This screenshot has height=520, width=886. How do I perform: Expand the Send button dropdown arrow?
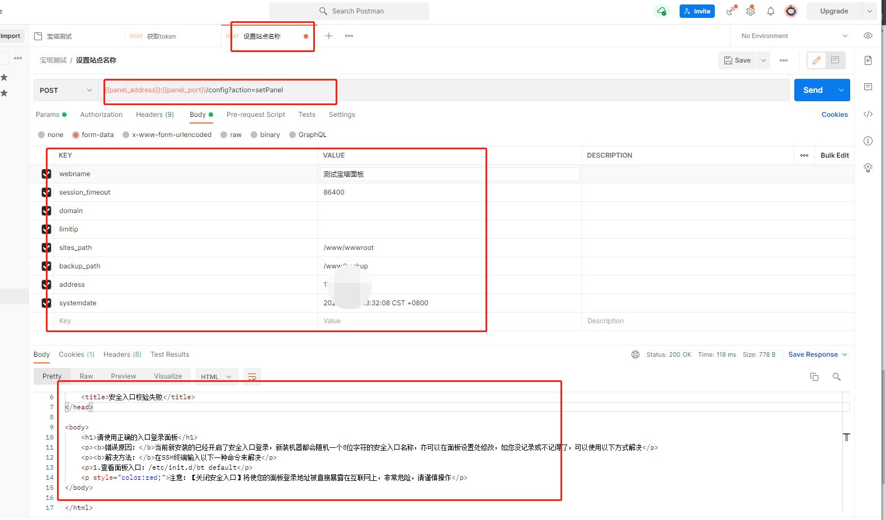[841, 90]
